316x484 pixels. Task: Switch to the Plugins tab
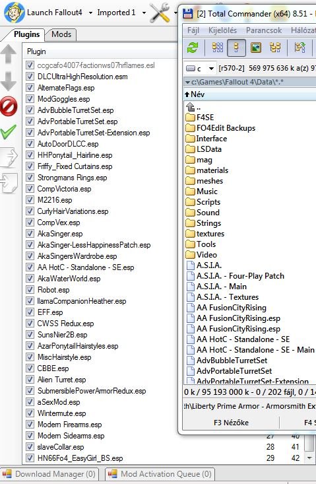tap(26, 34)
